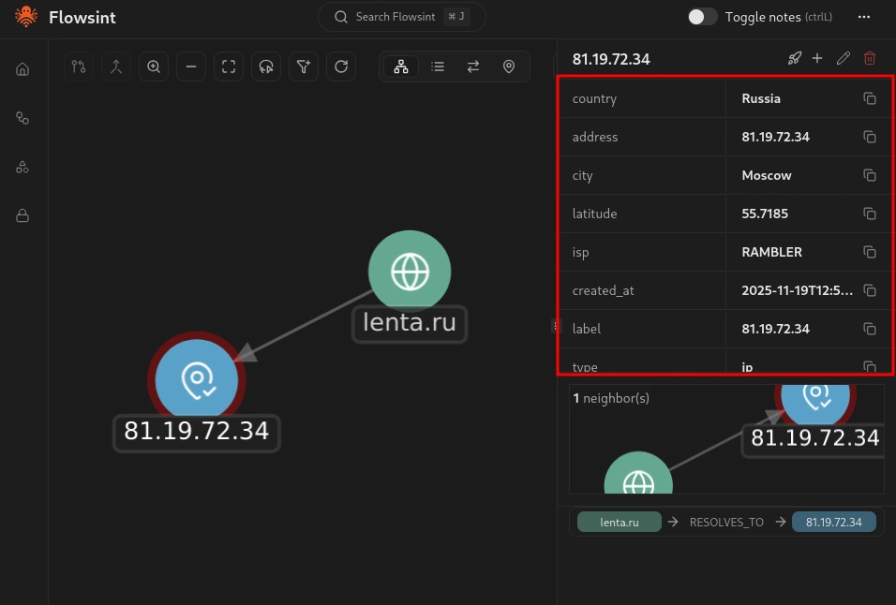Click the add filter funnel icon
896x605 pixels.
click(304, 66)
